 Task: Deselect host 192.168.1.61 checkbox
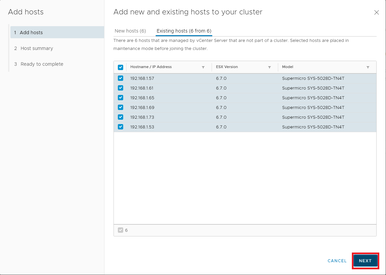(x=121, y=88)
